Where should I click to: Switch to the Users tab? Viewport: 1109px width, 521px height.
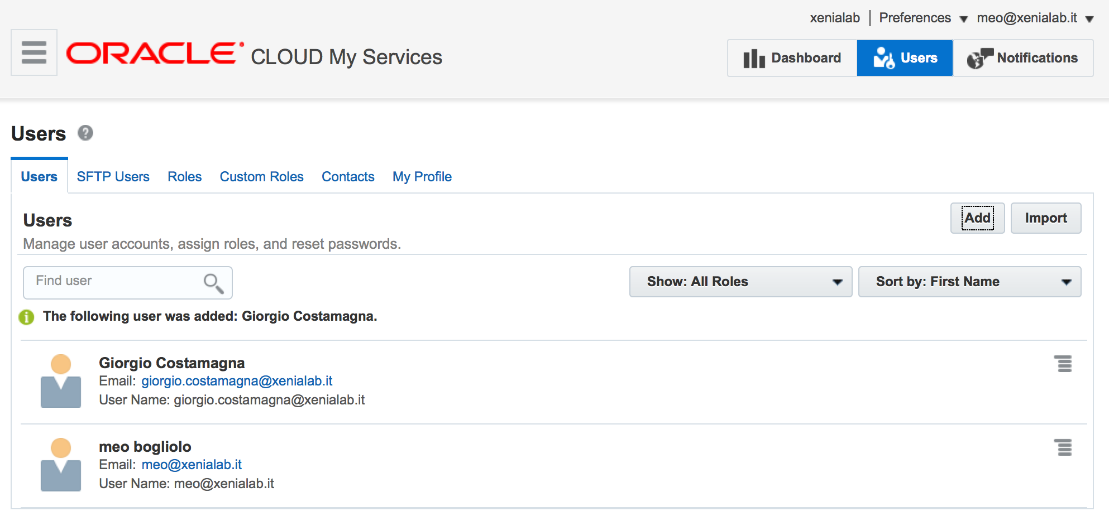click(39, 177)
